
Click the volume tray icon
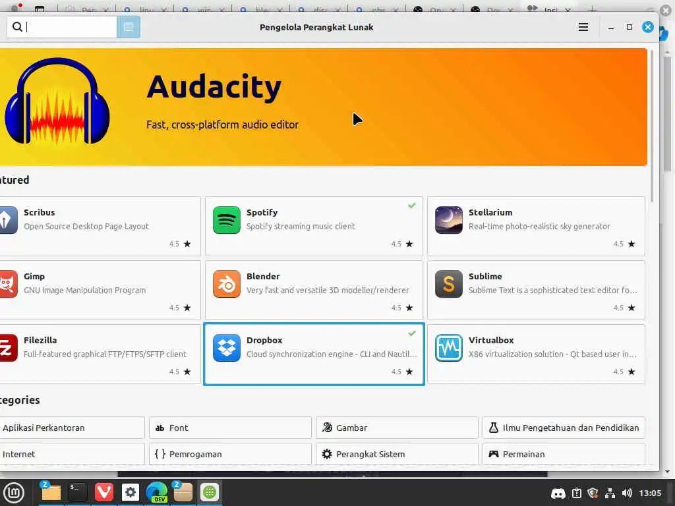627,493
